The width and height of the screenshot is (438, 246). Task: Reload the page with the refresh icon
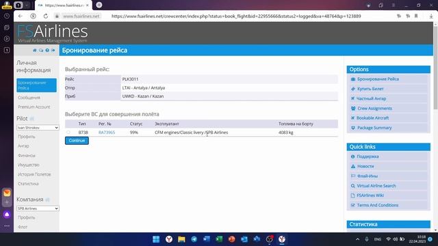pos(46,16)
